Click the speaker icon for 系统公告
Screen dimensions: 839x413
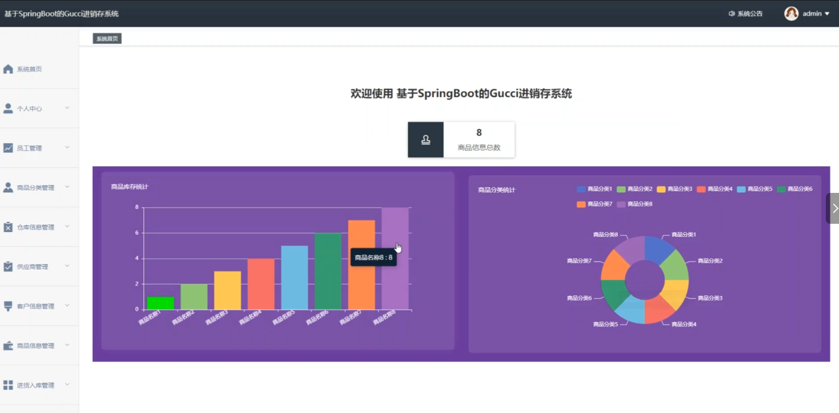[731, 14]
